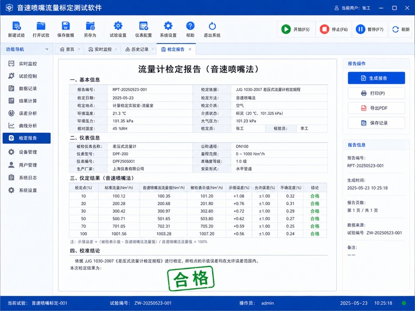Image resolution: width=415 pixels, height=311 pixels.
Task: Click the 标准流量 column header
Action: click(119, 188)
